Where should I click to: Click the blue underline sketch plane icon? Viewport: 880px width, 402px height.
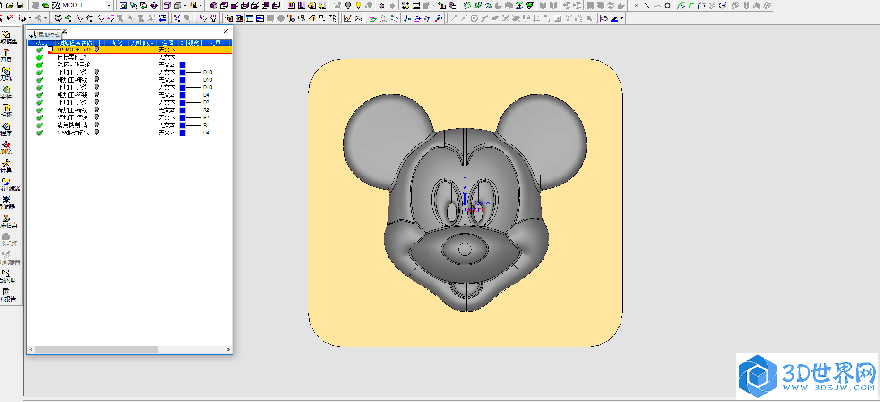(x=614, y=18)
